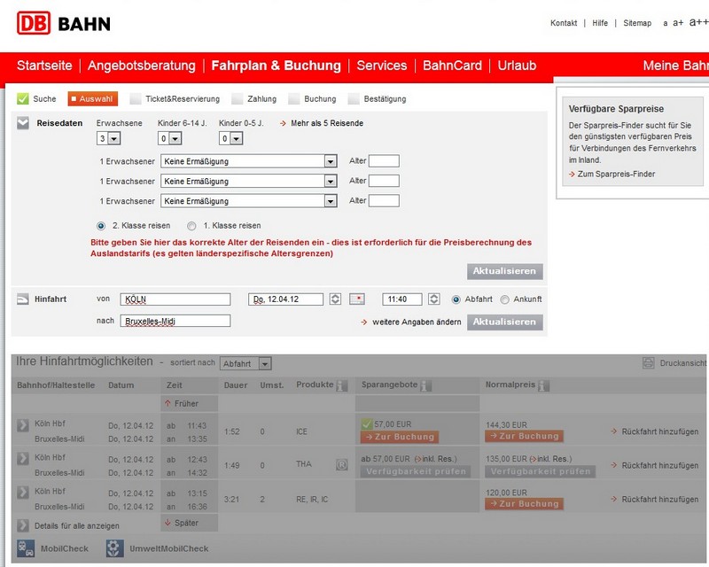
Task: Click the MobilCheck icon
Action: (26, 548)
